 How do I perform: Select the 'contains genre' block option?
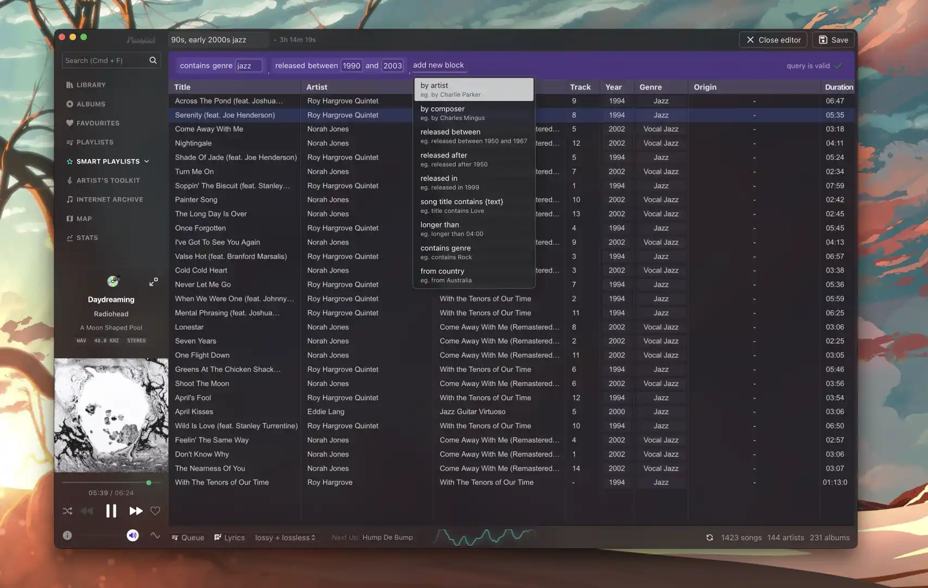coord(474,252)
